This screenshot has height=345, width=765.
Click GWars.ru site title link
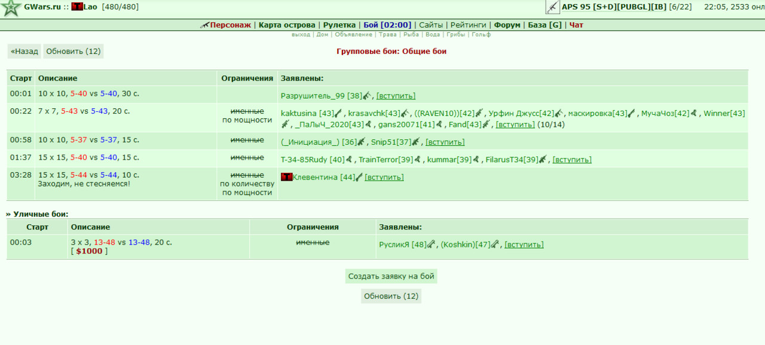pos(42,7)
